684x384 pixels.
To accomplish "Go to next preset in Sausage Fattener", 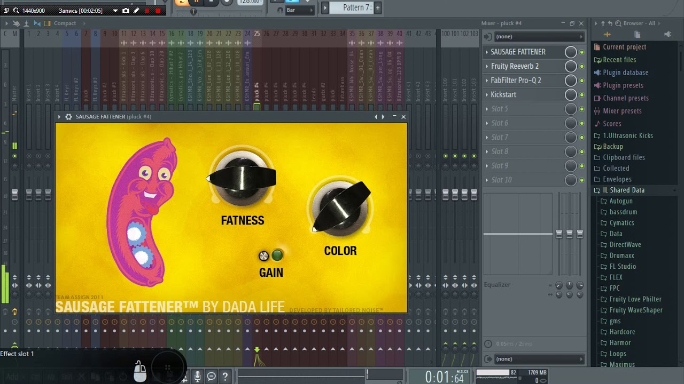I will click(x=383, y=117).
